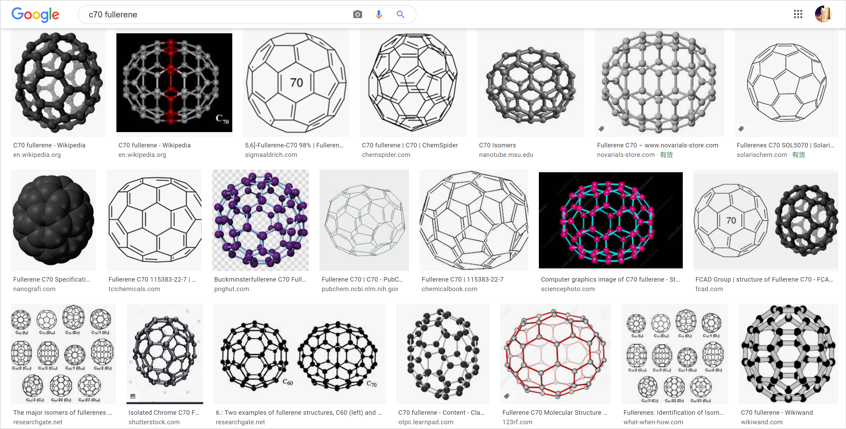Open the nanotube.msu.edu source link
This screenshot has height=429, width=846.
[x=506, y=155]
